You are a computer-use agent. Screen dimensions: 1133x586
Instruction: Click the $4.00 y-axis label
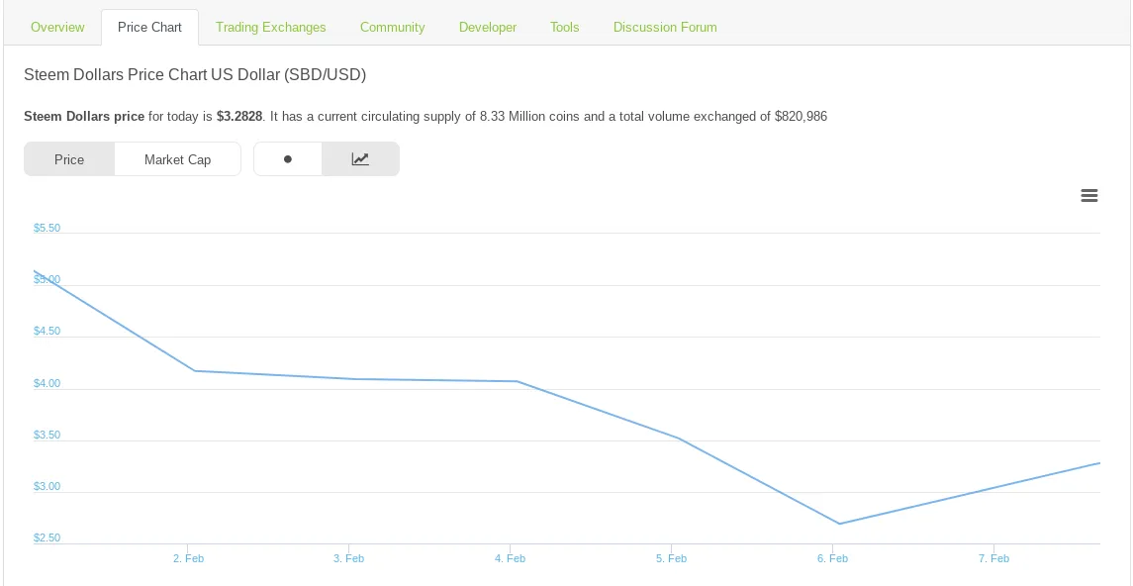[47, 384]
